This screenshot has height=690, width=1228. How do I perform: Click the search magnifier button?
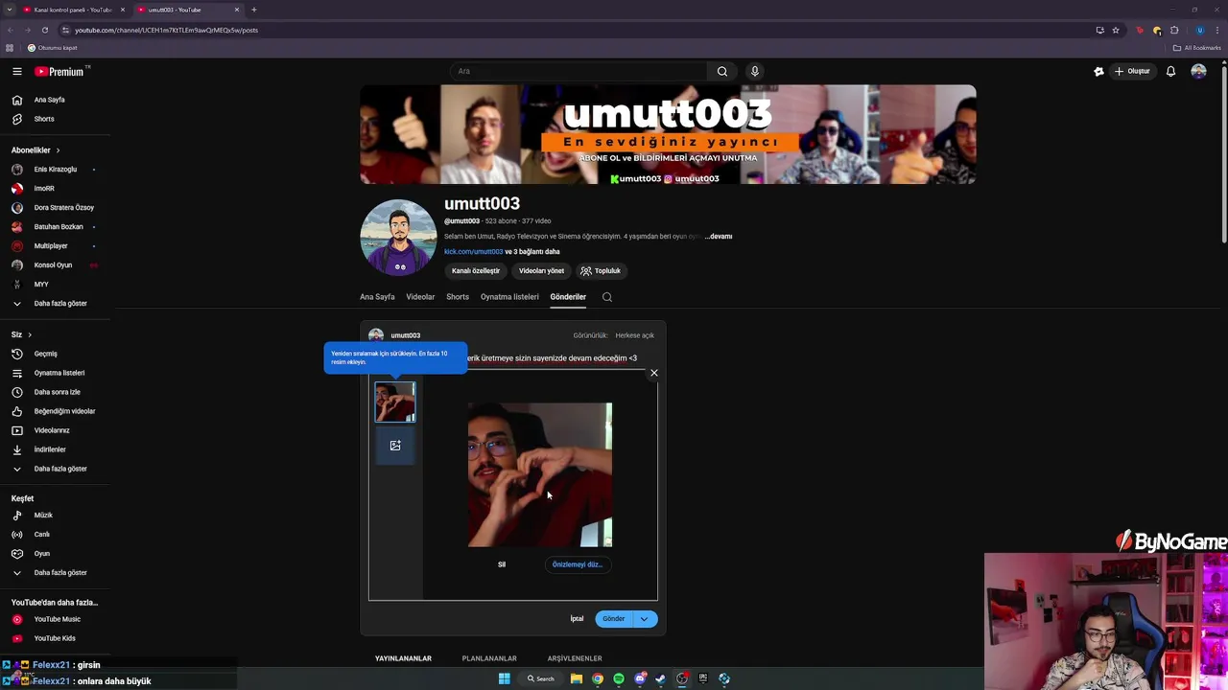[722, 71]
